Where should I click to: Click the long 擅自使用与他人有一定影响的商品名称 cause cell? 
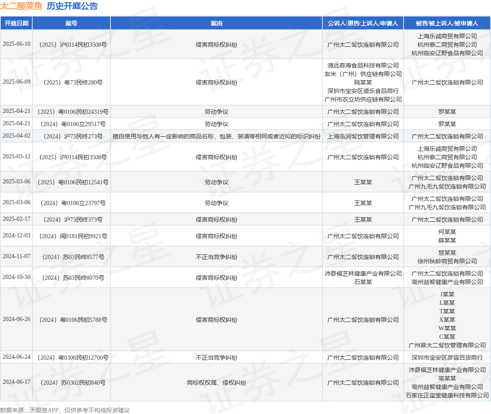click(216, 136)
